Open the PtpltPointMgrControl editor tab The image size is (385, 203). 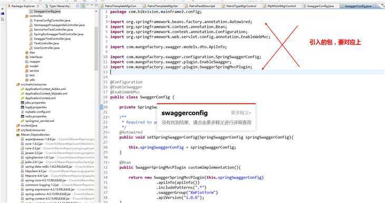pos(280,6)
